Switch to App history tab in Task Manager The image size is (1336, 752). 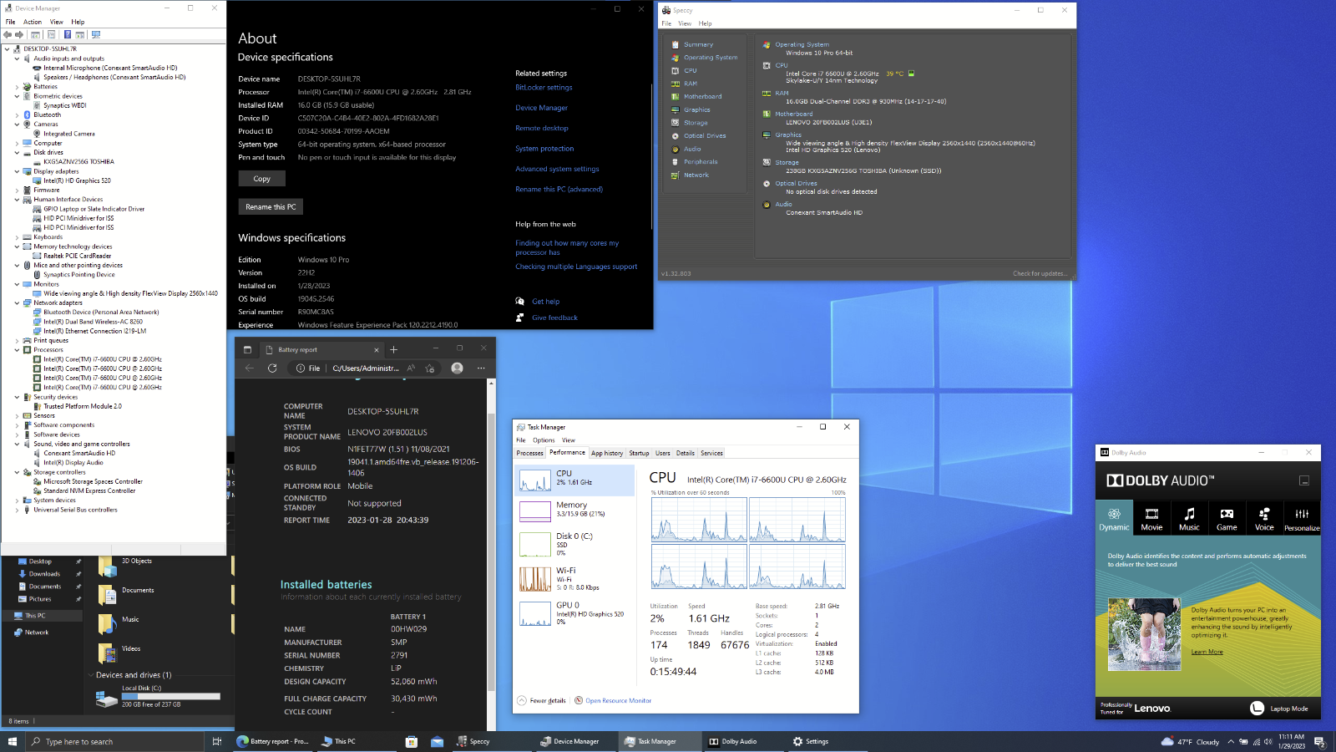tap(607, 453)
